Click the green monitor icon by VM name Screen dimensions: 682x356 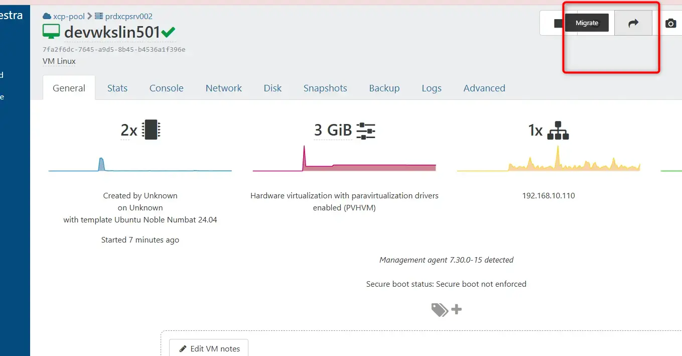[51, 32]
